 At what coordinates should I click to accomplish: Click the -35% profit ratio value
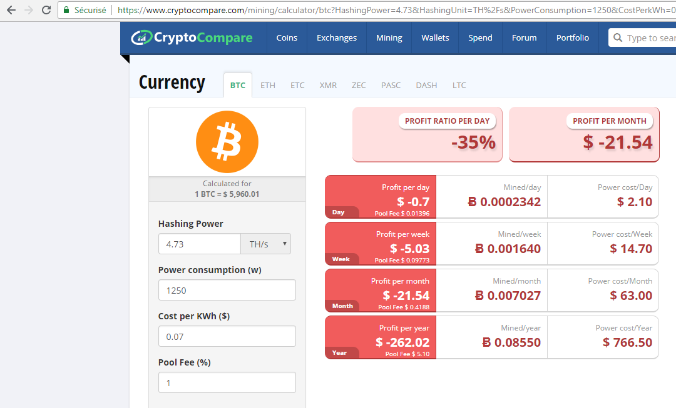click(474, 142)
